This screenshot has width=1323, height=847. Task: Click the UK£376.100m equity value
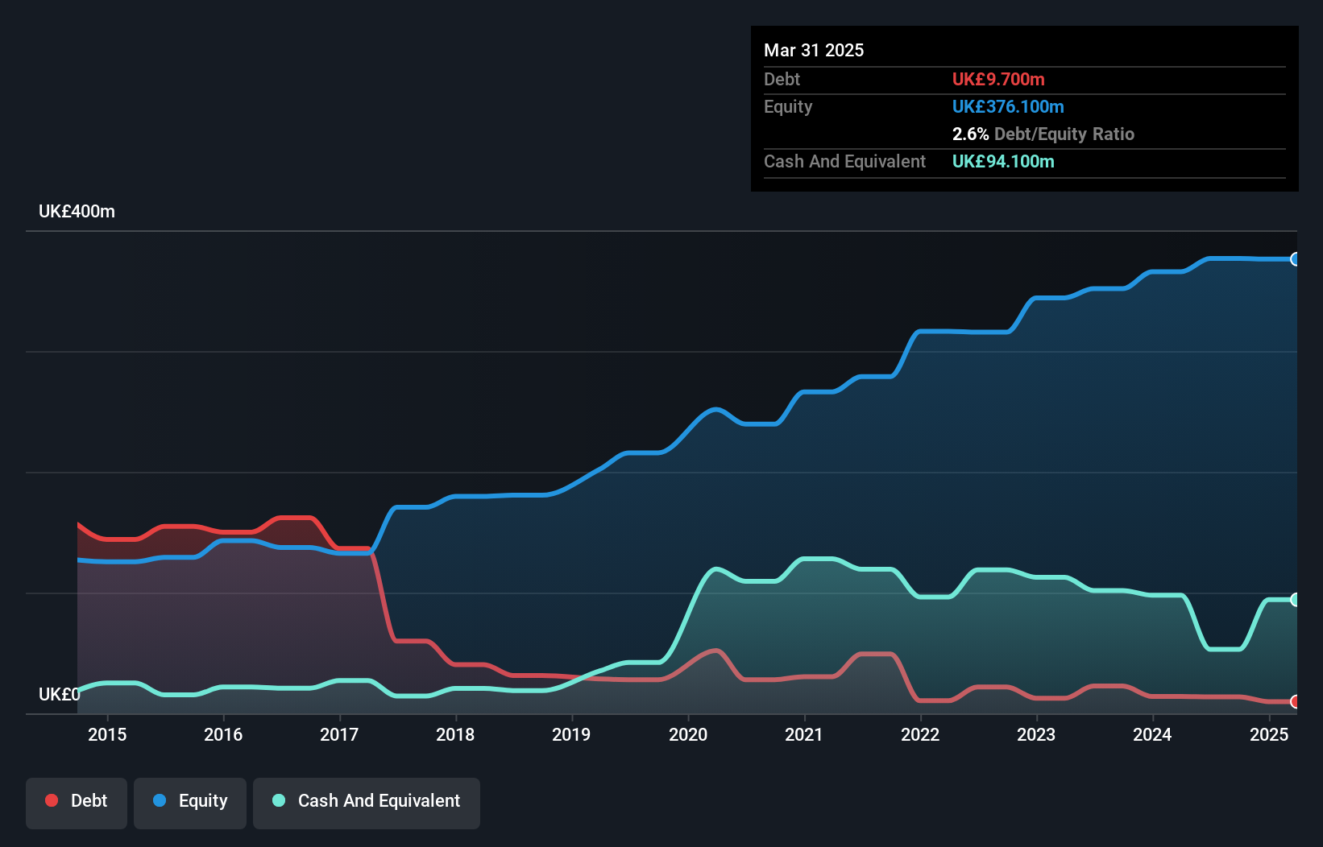tap(1008, 106)
